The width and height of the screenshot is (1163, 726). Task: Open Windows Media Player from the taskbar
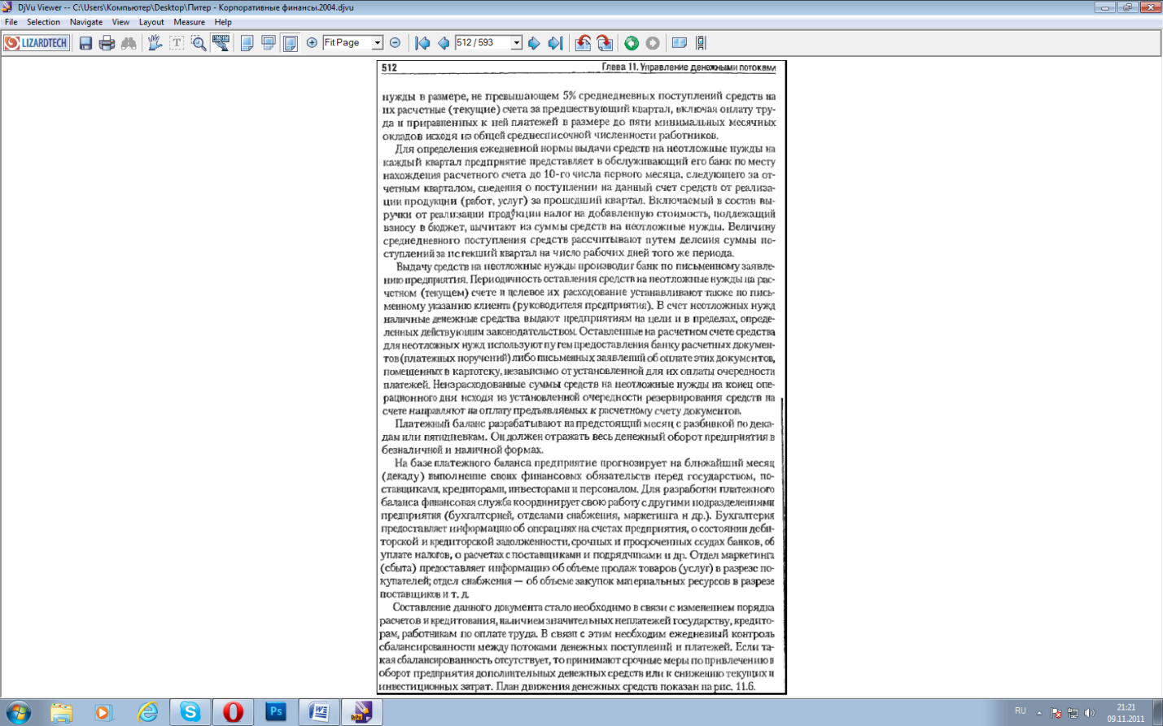pos(103,713)
